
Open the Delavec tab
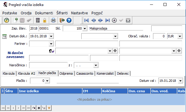pyautogui.click(x=123, y=73)
